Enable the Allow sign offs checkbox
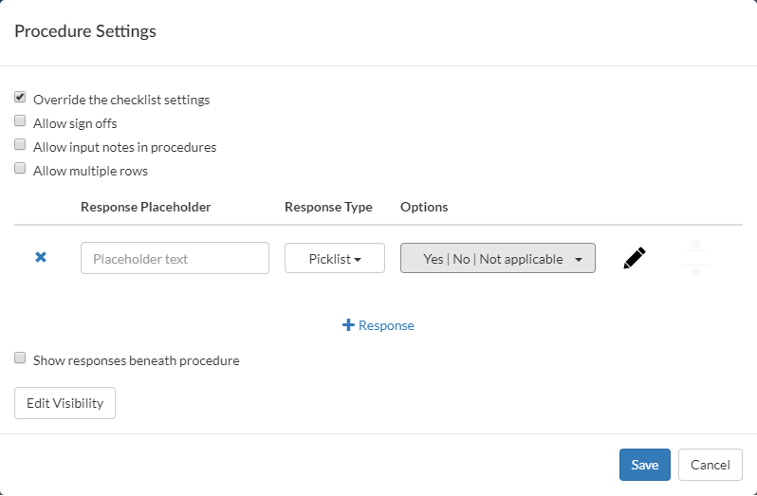The width and height of the screenshot is (757, 496). pyautogui.click(x=20, y=121)
